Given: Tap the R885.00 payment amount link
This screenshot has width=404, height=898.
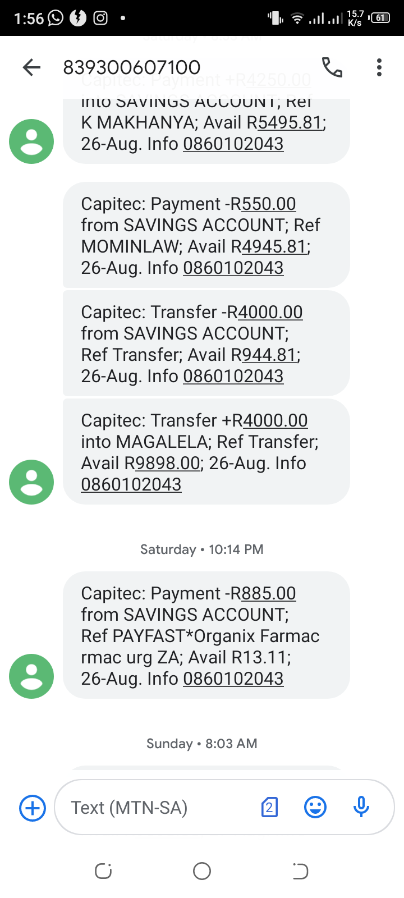Looking at the screenshot, I should click(268, 593).
